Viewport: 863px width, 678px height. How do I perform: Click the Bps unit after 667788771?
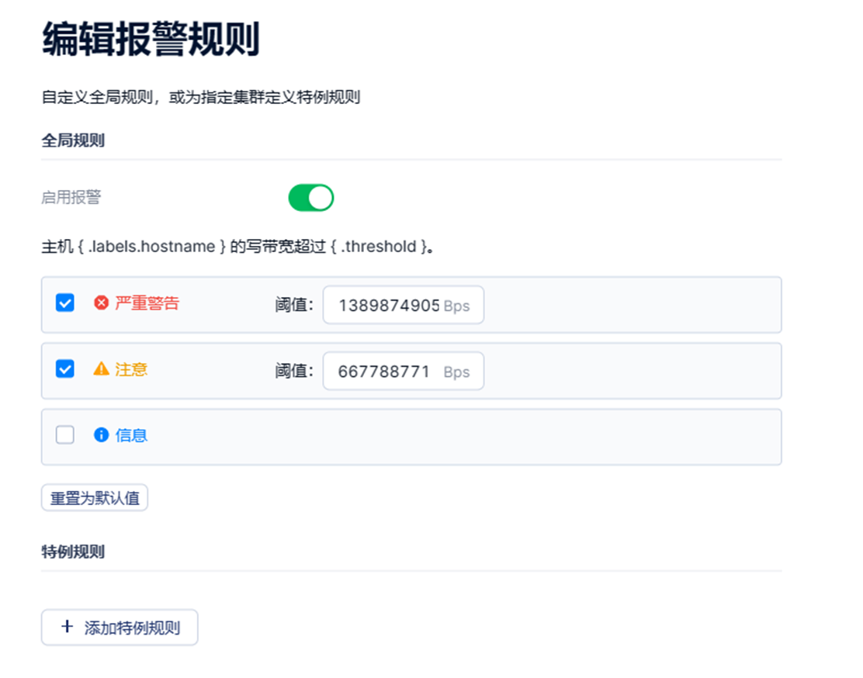click(457, 372)
